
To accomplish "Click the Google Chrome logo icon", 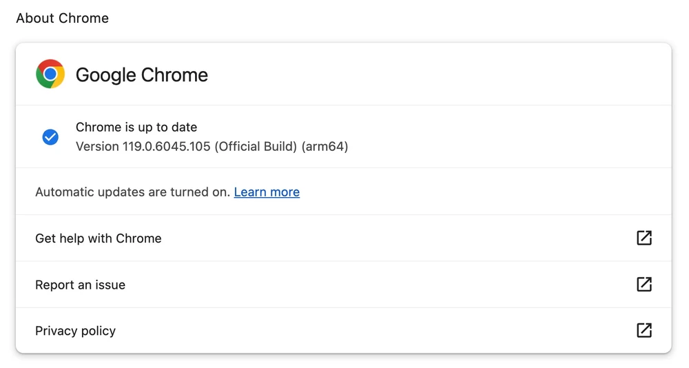I will 50,74.
